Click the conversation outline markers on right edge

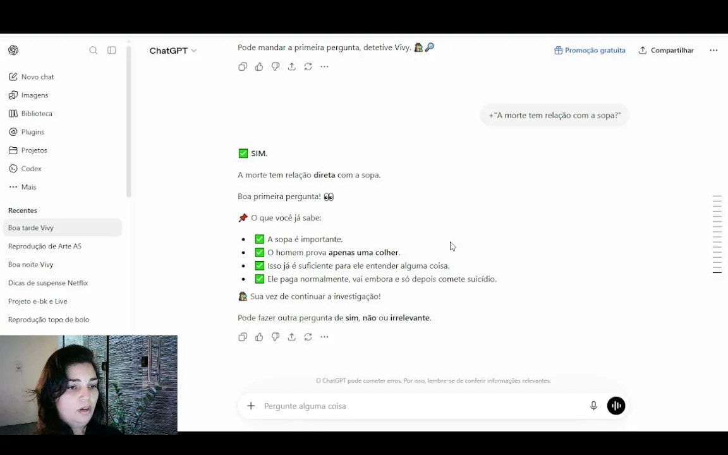point(717,234)
